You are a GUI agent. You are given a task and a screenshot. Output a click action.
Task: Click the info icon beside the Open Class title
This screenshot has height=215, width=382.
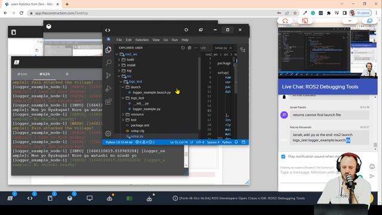coord(175,198)
